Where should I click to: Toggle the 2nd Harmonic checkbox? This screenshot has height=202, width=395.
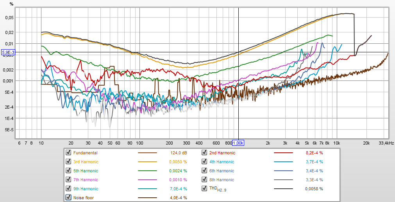click(x=204, y=152)
